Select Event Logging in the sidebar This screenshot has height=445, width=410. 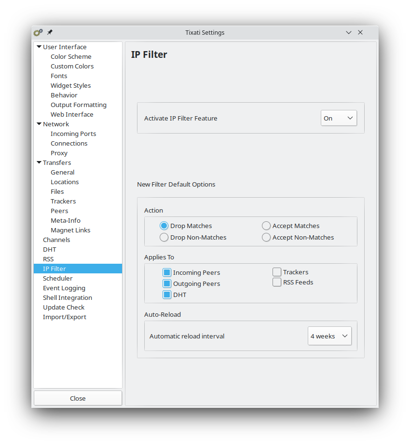[64, 288]
